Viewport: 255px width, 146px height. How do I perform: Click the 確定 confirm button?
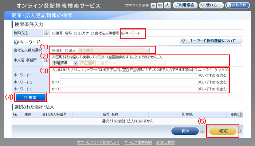click(x=223, y=131)
